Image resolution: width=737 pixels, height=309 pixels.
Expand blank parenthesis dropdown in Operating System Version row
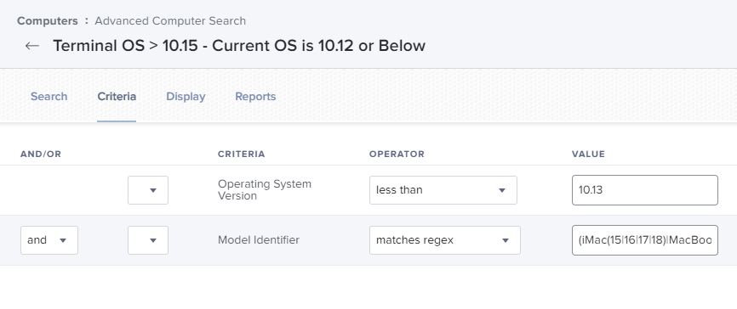[148, 190]
